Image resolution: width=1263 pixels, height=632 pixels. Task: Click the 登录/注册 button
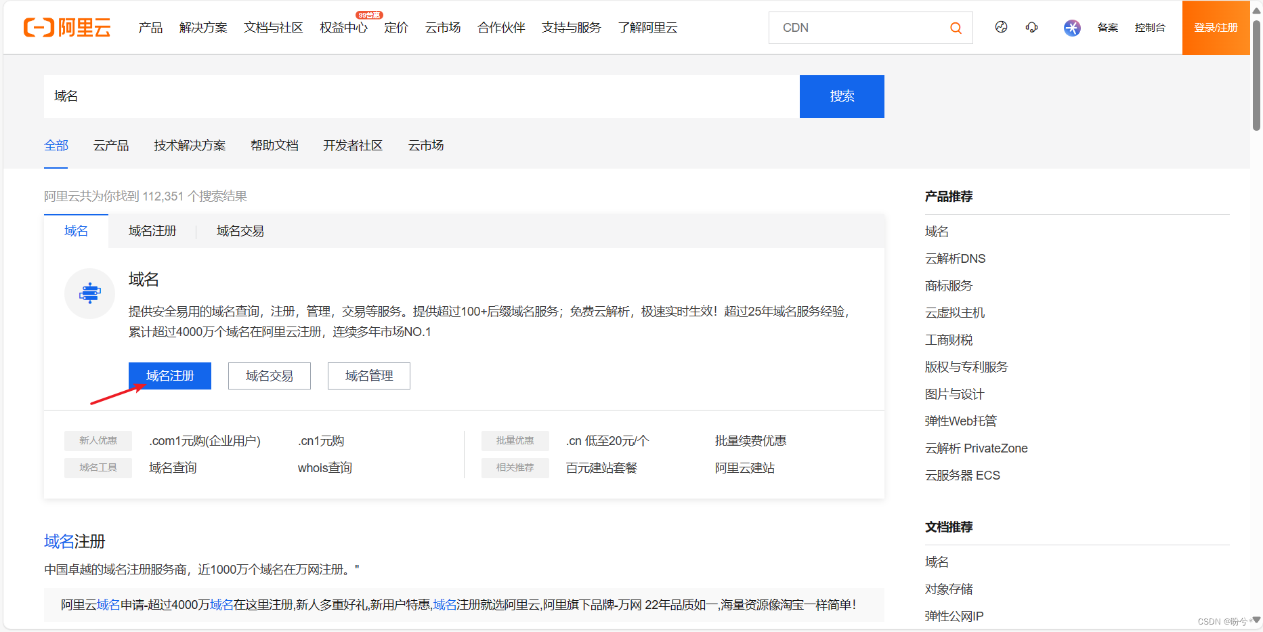point(1216,28)
